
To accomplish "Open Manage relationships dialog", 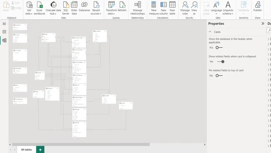I will (138, 8).
